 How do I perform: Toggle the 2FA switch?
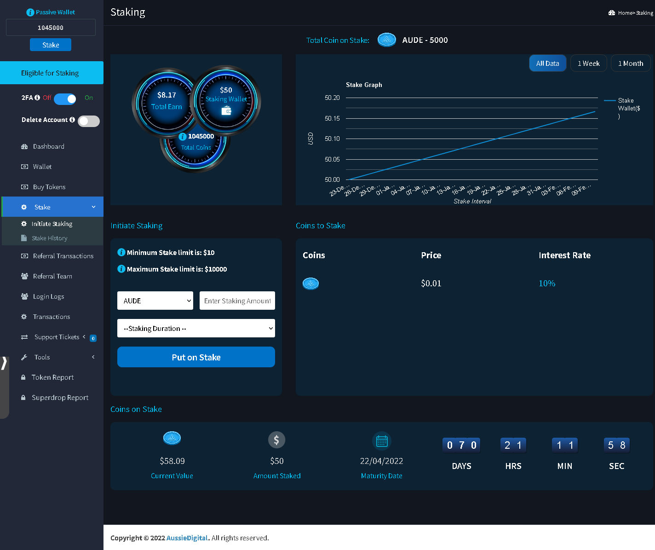65,99
